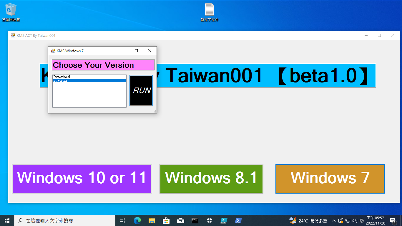Expand hidden icons in the system tray
The image size is (402, 226).
tap(333, 220)
